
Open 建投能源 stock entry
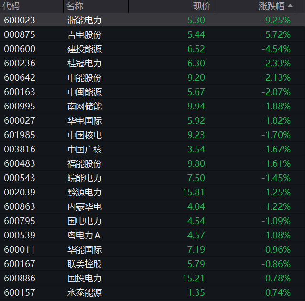[x=85, y=49]
